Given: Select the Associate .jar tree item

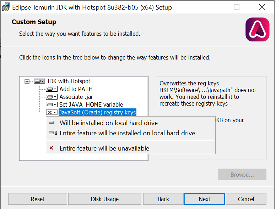Looking at the screenshot, I should pyautogui.click(x=76, y=97).
